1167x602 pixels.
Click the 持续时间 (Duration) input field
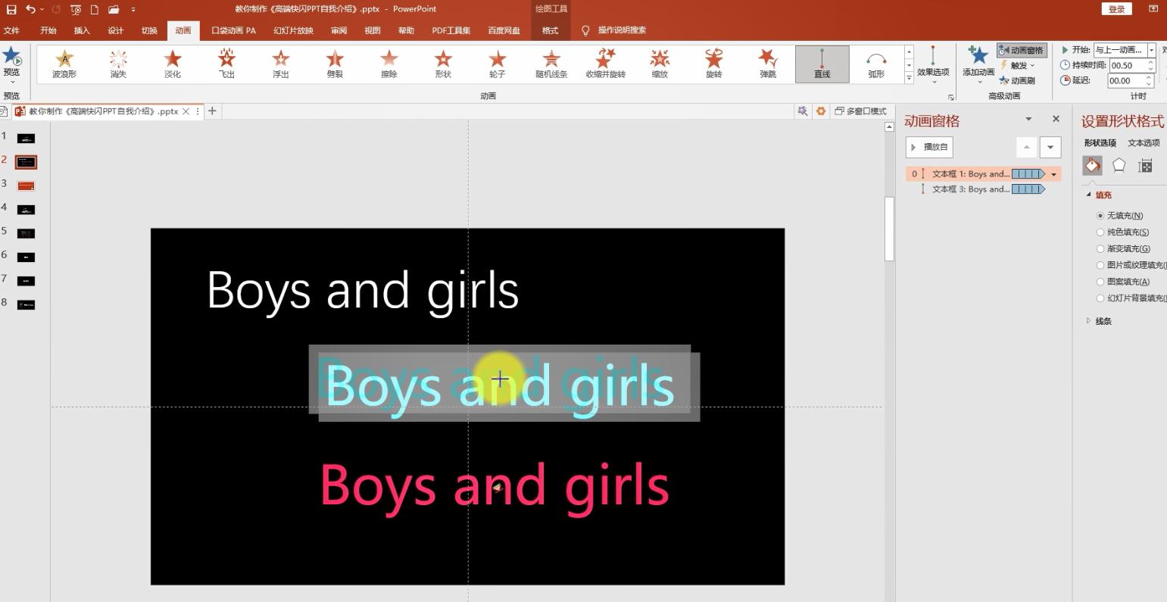[1126, 65]
